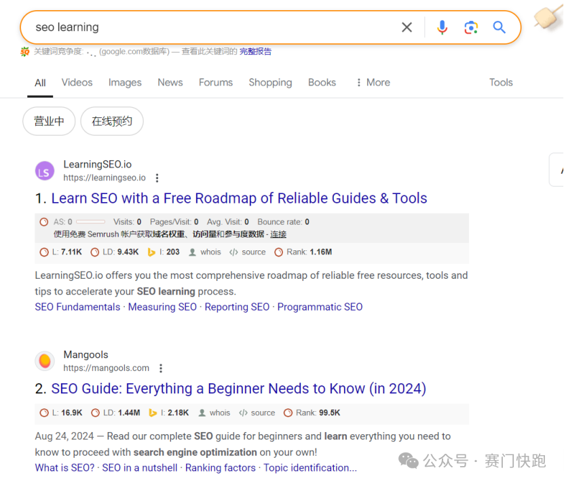The width and height of the screenshot is (564, 483).
Task: Click the clear search X icon
Action: 407,27
